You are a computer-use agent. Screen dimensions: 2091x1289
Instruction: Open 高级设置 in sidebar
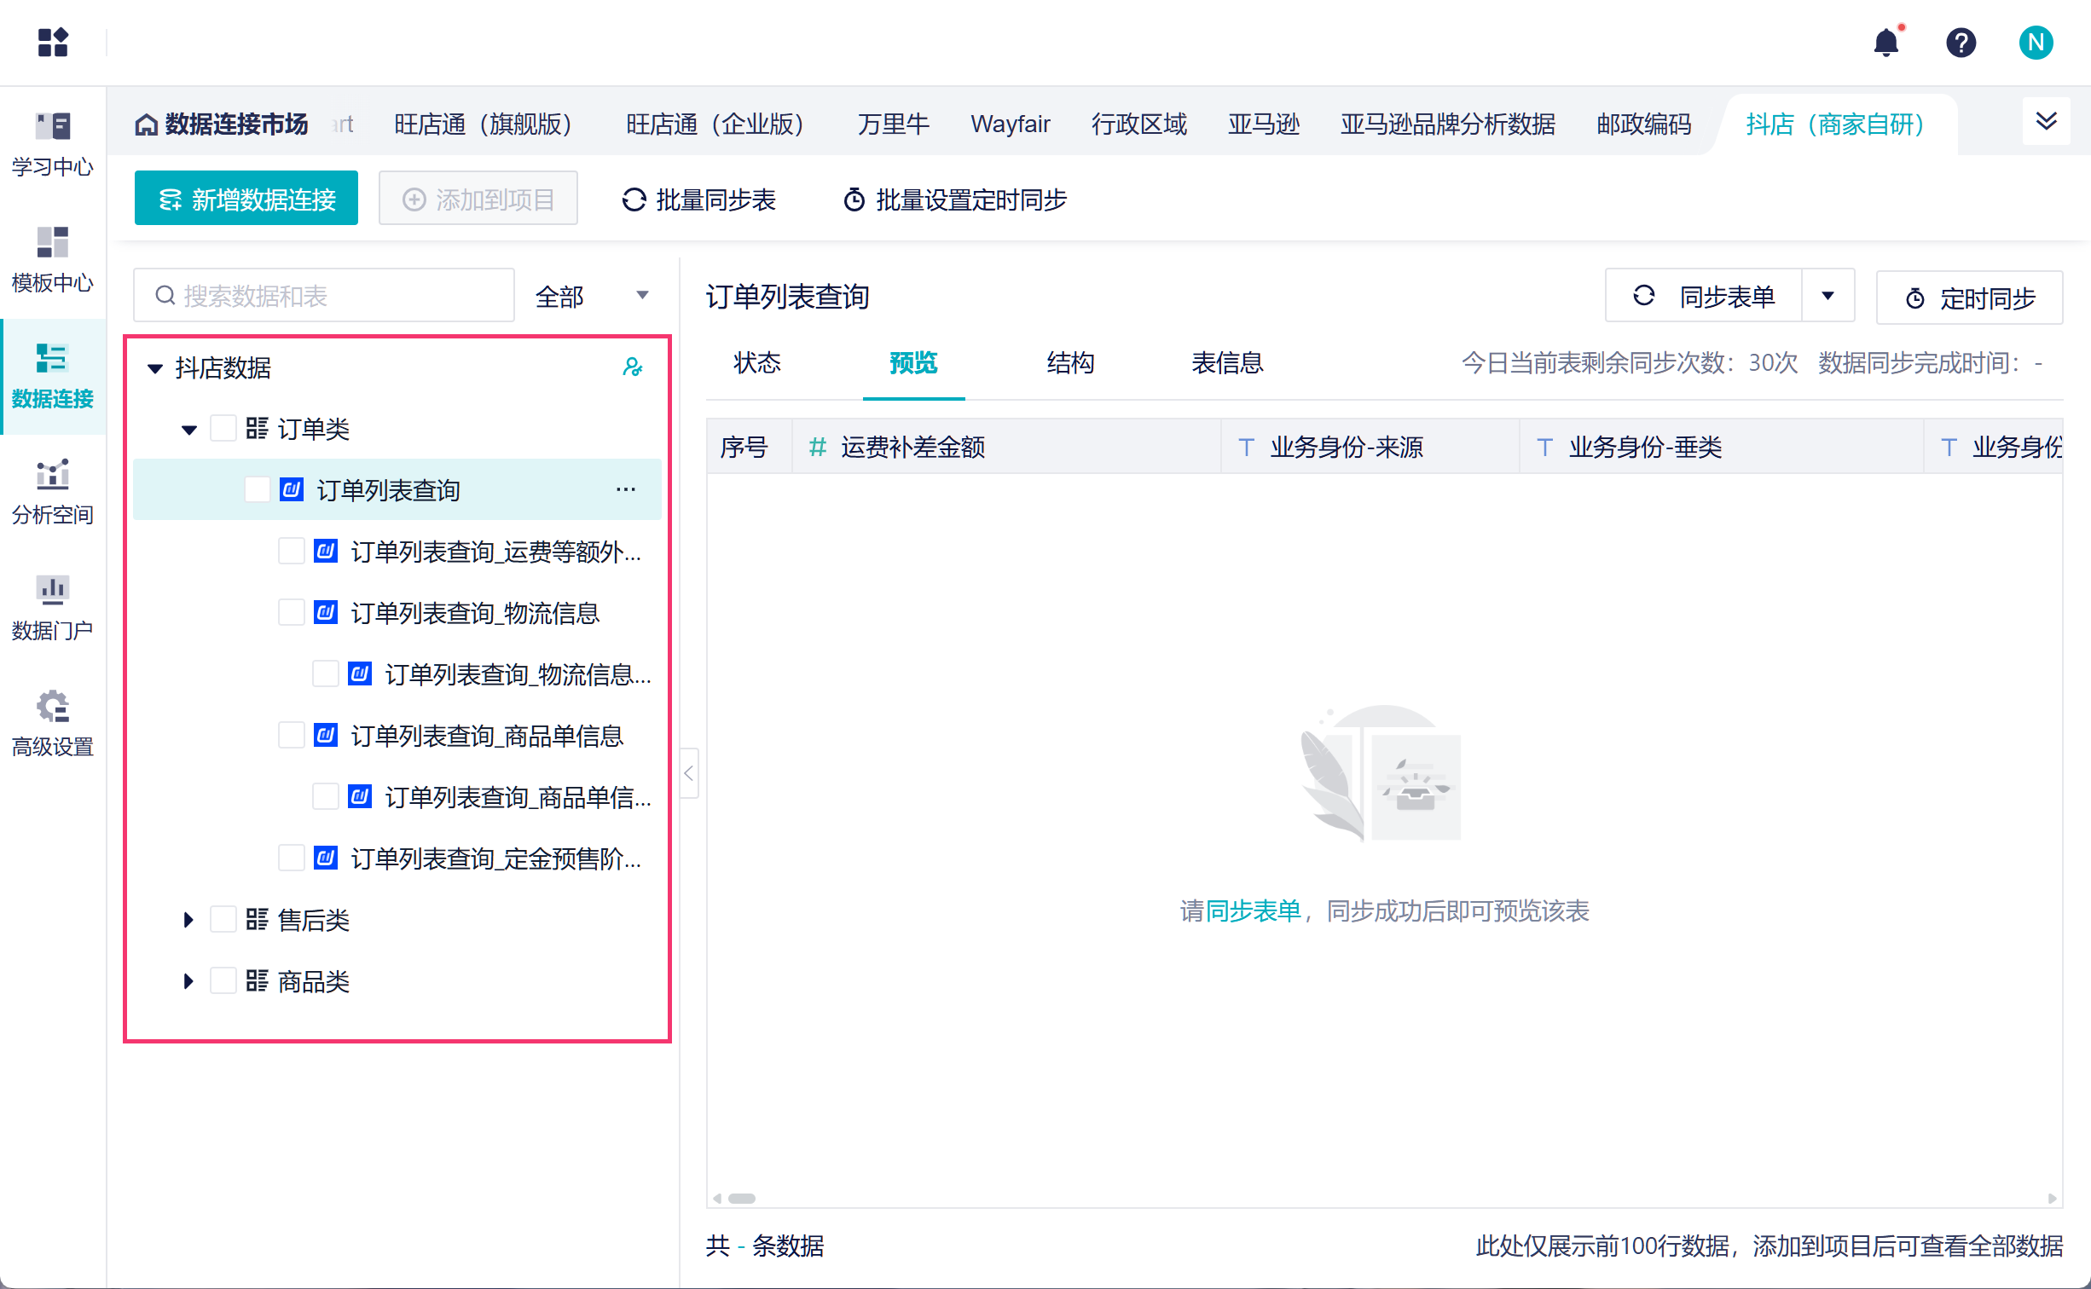click(53, 723)
